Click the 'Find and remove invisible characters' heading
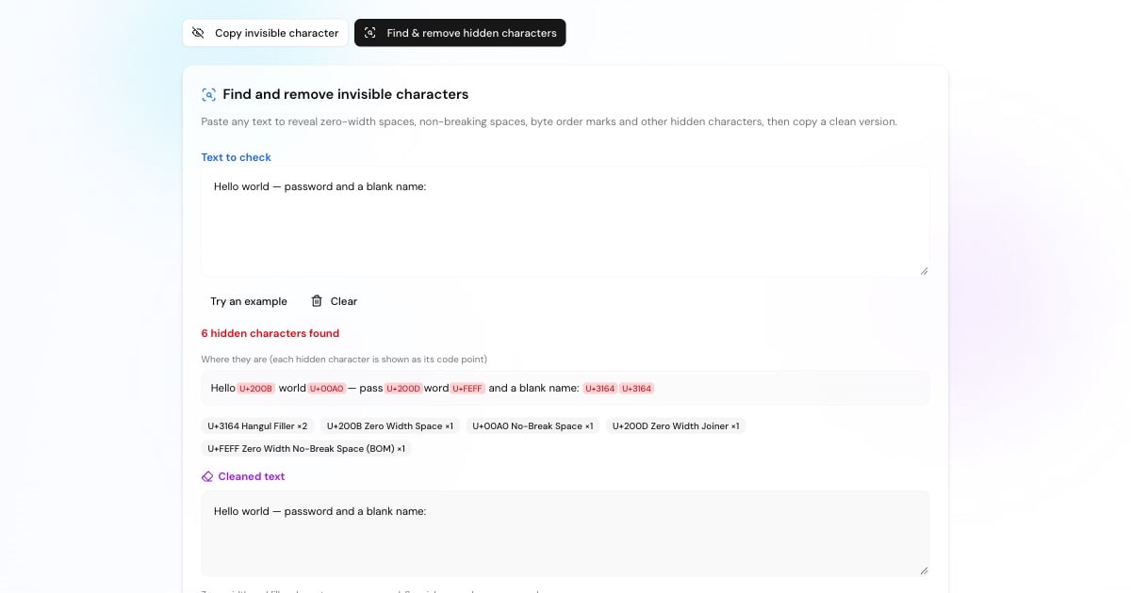Image resolution: width=1131 pixels, height=593 pixels. [346, 94]
